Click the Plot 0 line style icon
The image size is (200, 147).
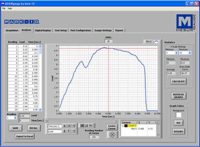[157, 42]
